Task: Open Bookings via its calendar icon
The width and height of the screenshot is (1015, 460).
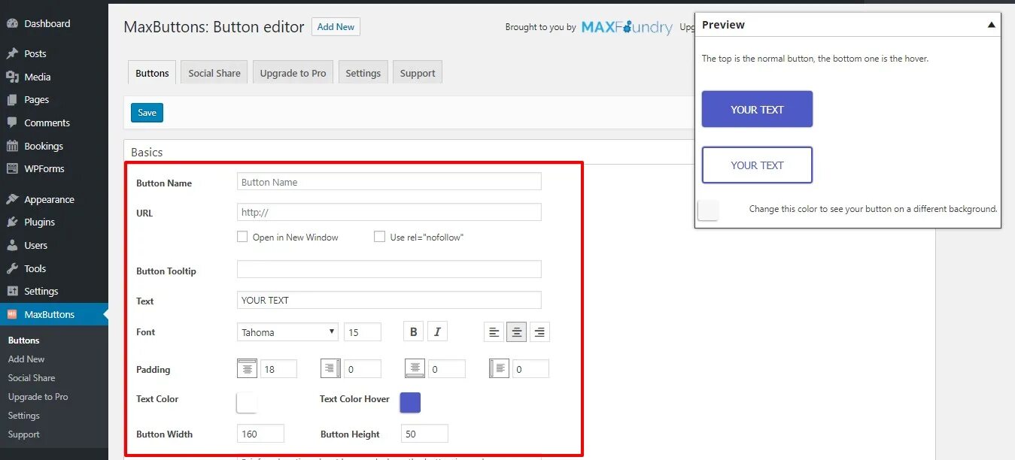Action: pos(12,146)
